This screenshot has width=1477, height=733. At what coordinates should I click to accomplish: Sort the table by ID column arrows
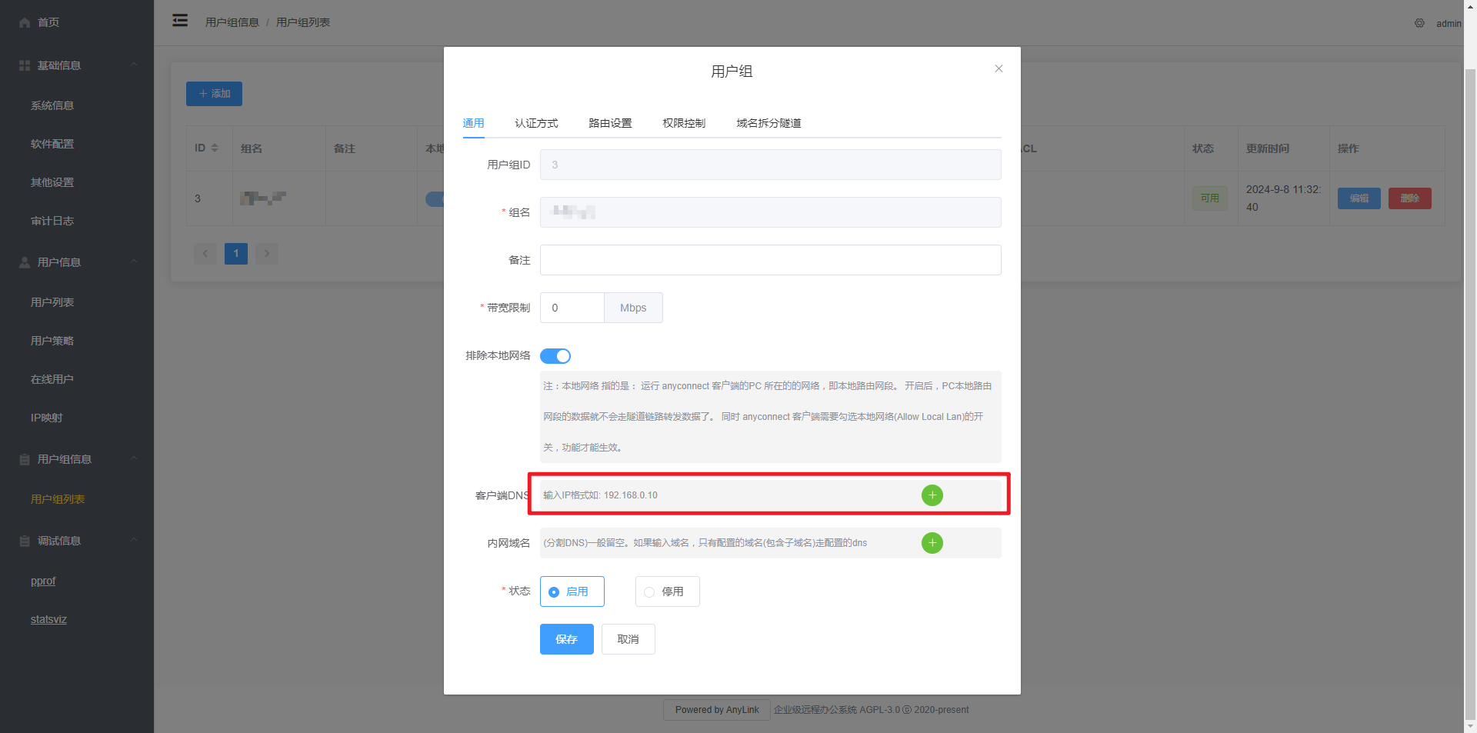215,148
